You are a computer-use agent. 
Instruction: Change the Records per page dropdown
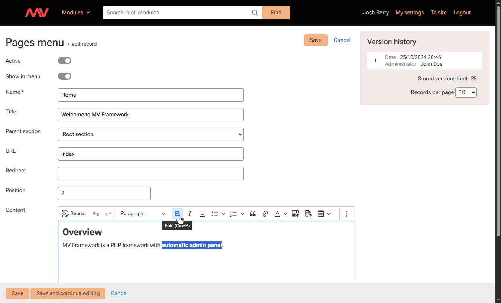click(x=466, y=92)
